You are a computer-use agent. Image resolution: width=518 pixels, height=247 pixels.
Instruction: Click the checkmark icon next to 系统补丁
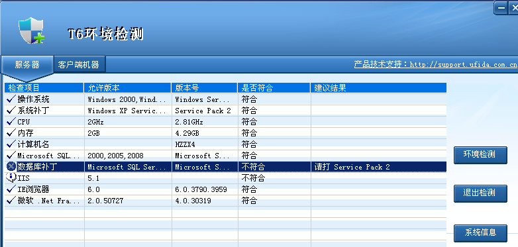(x=11, y=110)
